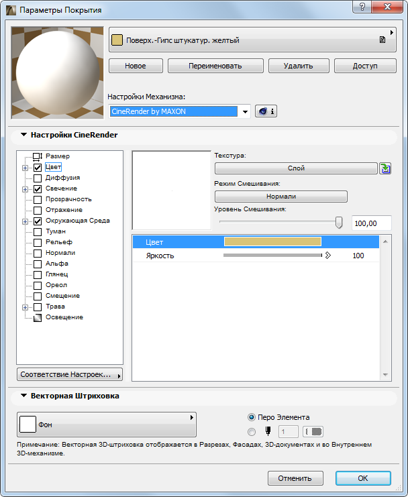Select the custom pen radio button
Screen dimensions: 408x497
coord(252,432)
